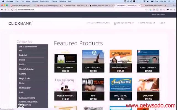Open the Edit menu
Image resolution: width=177 pixels, height=110 pixels.
22,1
